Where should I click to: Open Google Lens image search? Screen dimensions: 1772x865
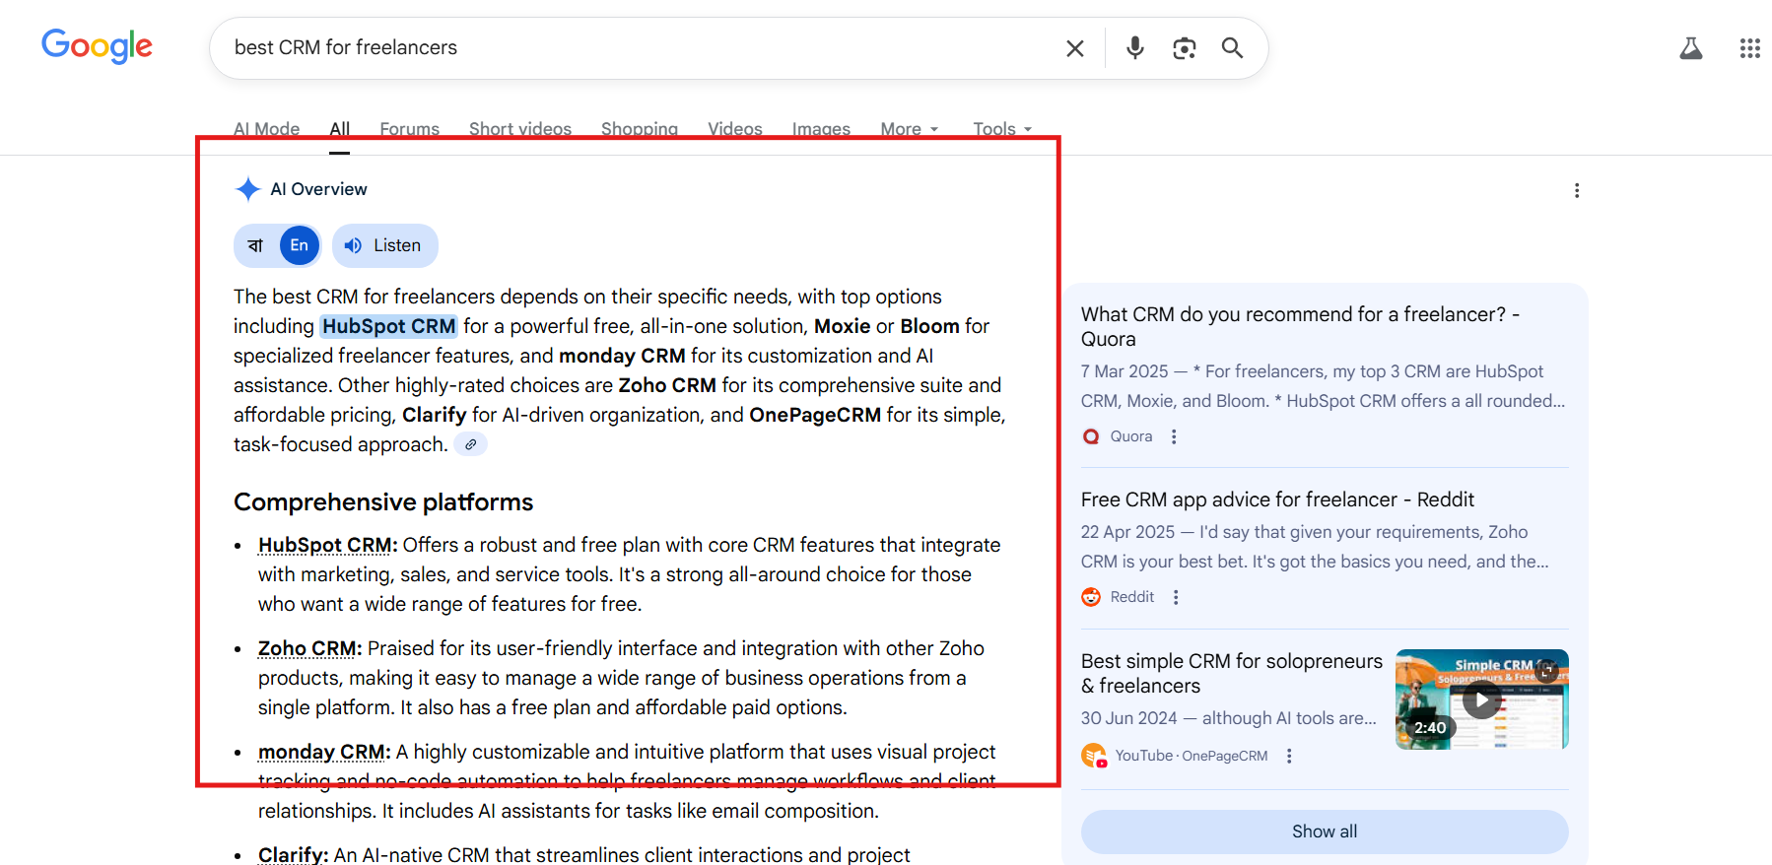click(x=1184, y=48)
